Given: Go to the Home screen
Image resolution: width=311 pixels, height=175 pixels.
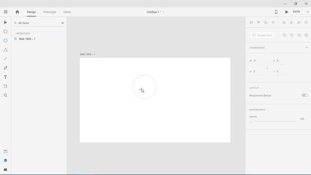Looking at the screenshot, I should 17,12.
